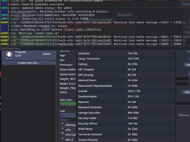
Task: Select the Security Cadet row
Action: coord(126,118)
